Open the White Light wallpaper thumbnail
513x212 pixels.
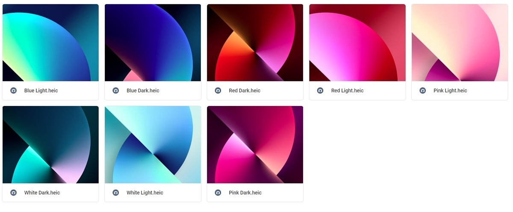pyautogui.click(x=153, y=145)
